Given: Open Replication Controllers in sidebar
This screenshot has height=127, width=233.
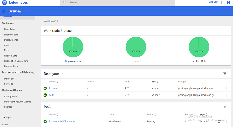Looking at the screenshot, I should [16, 61].
